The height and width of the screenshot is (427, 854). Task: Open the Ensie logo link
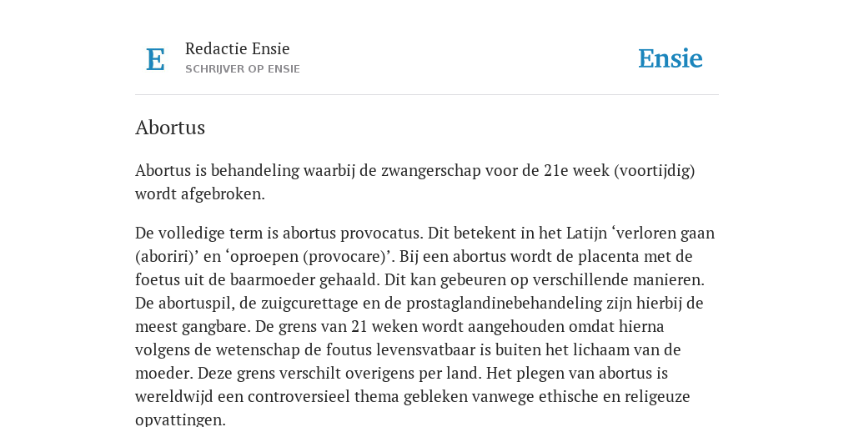point(671,59)
